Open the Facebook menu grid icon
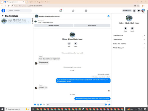Image resolution: width=148 pixels, height=111 pixels. (x=134, y=11)
